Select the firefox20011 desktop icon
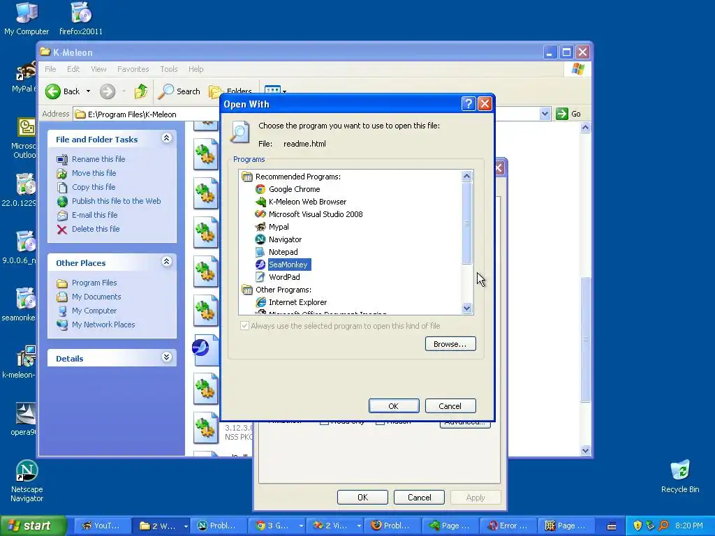 coord(81,19)
